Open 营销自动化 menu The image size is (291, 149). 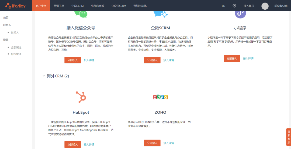click(x=140, y=6)
